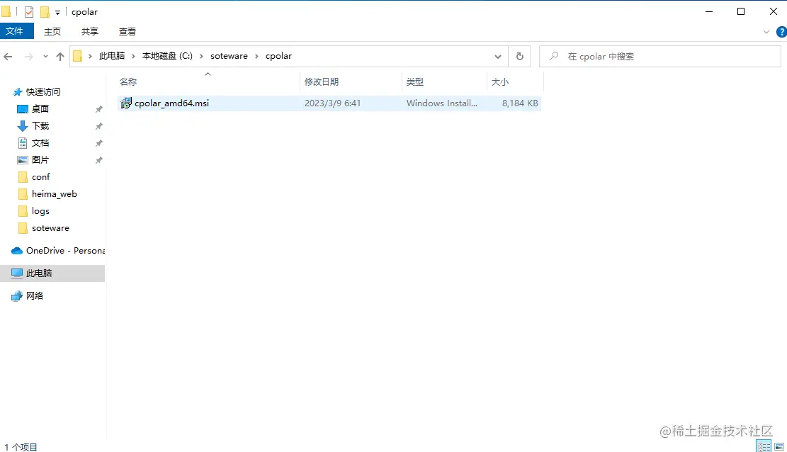Go up one folder level

(60, 57)
